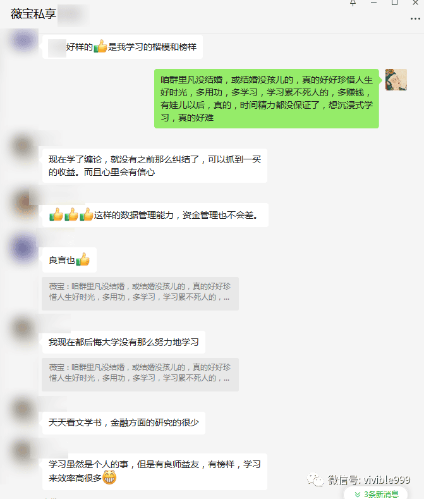Click first thumbs-up in 数据管理能力 message

point(56,214)
